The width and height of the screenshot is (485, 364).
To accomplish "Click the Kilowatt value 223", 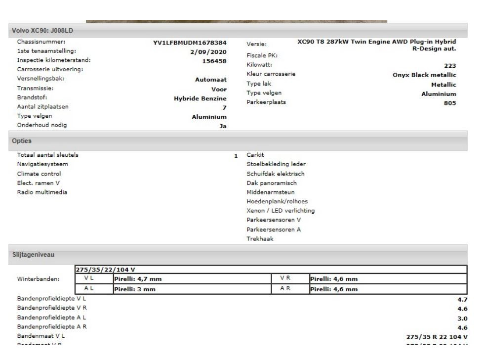I will [x=450, y=66].
